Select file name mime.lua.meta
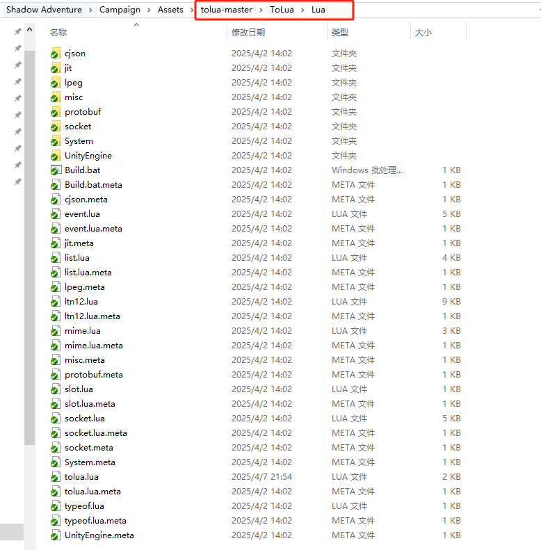Image resolution: width=541 pixels, height=550 pixels. pos(94,346)
